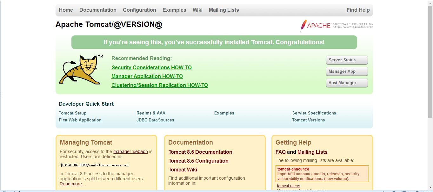Viewport: 433px width, 192px height.
Task: Open Security Considerations HOW-TO link
Action: tap(152, 67)
